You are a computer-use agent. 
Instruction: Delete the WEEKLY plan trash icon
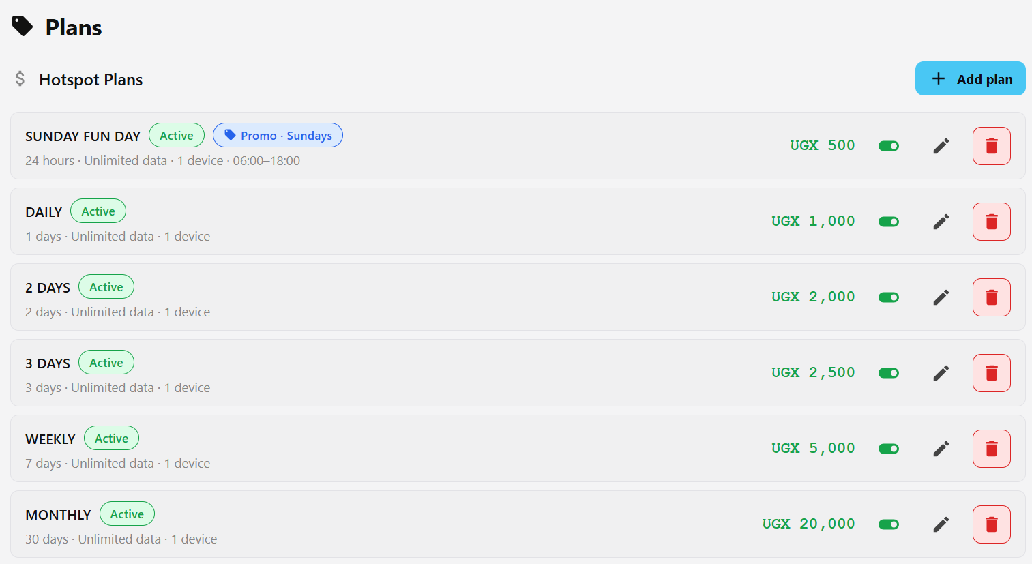992,449
